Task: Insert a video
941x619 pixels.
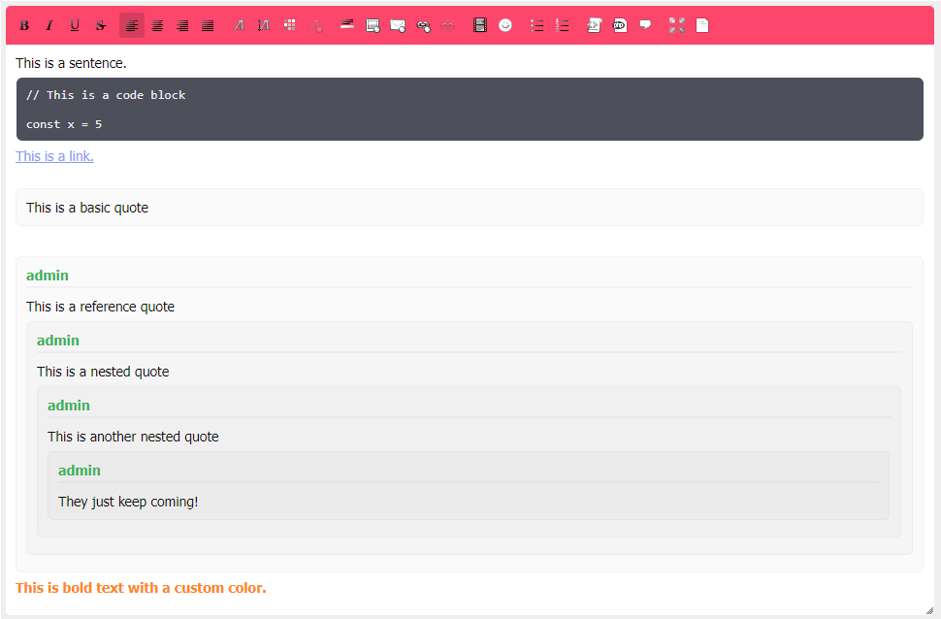Action: [x=479, y=25]
